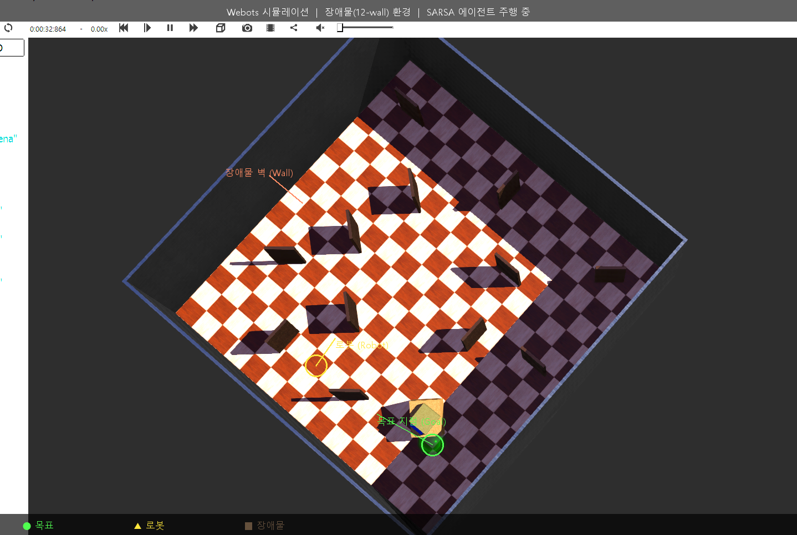Click the 0.00x speed indicator
The image size is (797, 535).
(99, 29)
